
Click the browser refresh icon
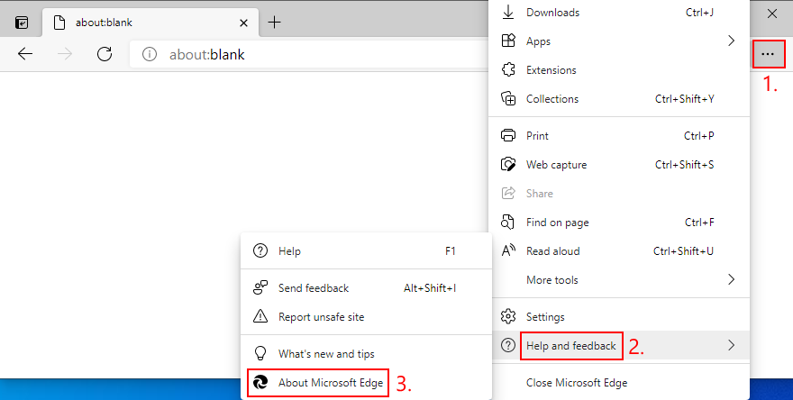click(x=105, y=54)
